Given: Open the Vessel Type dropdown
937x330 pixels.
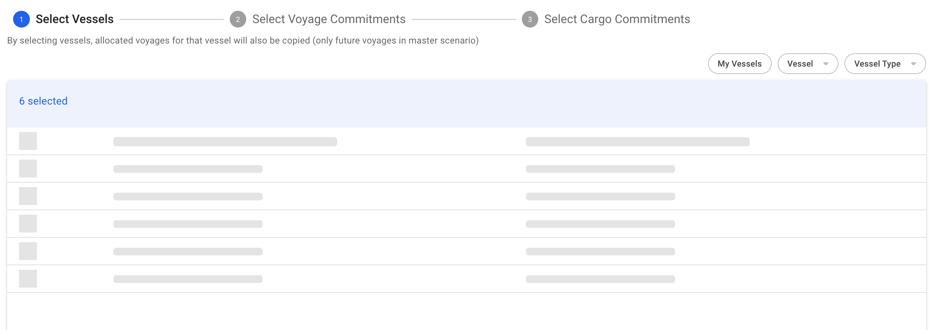Looking at the screenshot, I should pyautogui.click(x=885, y=64).
